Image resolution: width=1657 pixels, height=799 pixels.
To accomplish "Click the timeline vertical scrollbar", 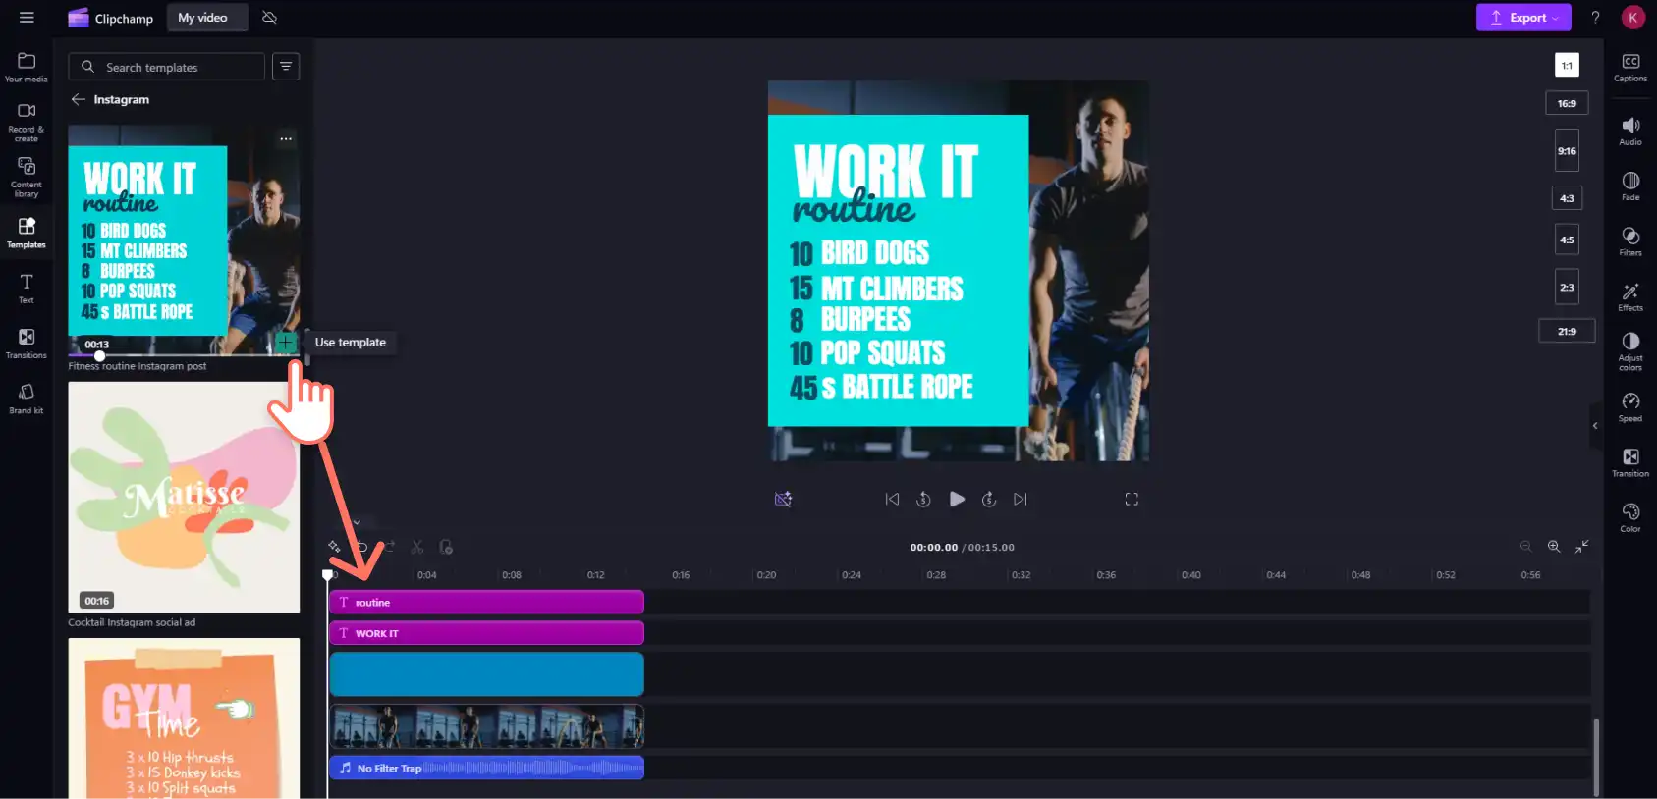I will (1595, 757).
